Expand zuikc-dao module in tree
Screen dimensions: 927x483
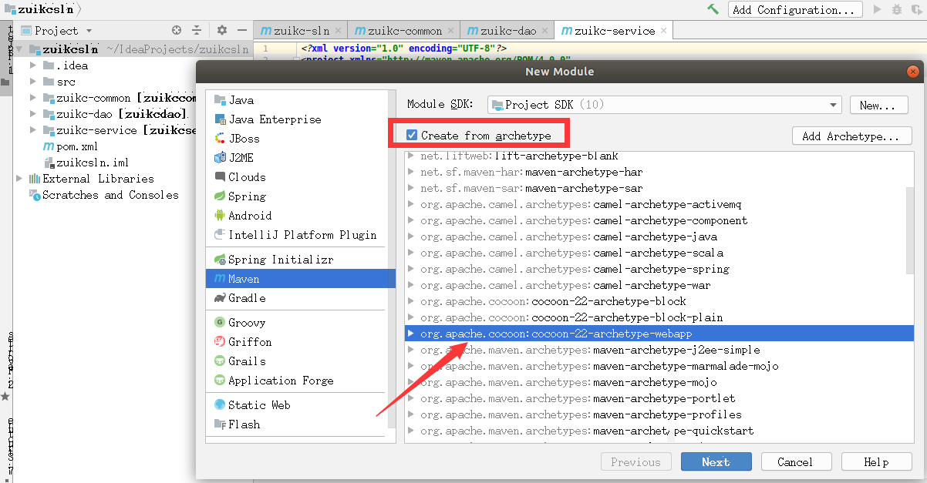33,114
